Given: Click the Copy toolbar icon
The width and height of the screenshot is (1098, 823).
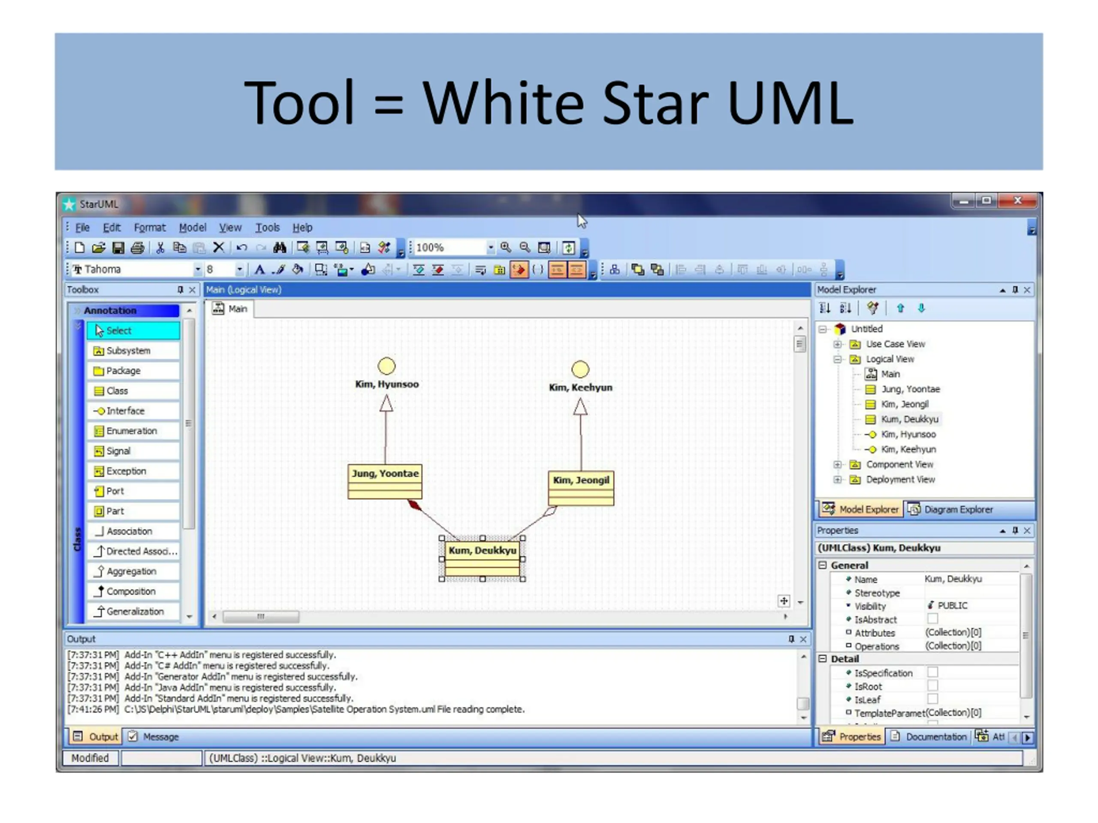Looking at the screenshot, I should (x=180, y=248).
